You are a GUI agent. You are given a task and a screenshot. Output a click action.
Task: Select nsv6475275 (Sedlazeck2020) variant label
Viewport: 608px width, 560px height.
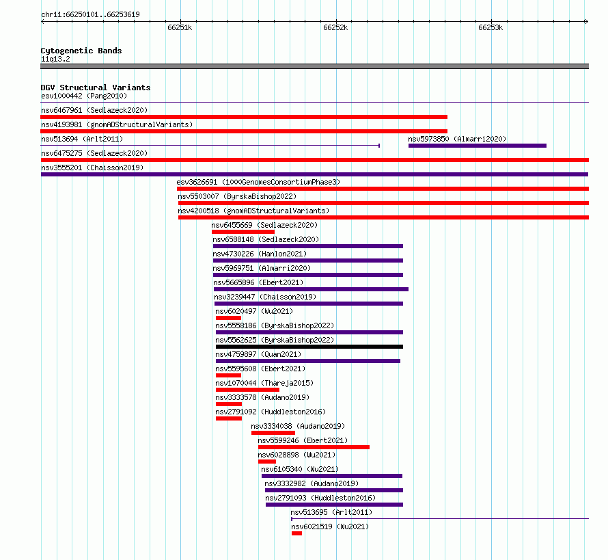pyautogui.click(x=94, y=153)
